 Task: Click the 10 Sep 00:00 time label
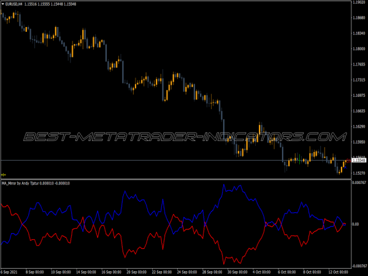[x=61, y=272]
